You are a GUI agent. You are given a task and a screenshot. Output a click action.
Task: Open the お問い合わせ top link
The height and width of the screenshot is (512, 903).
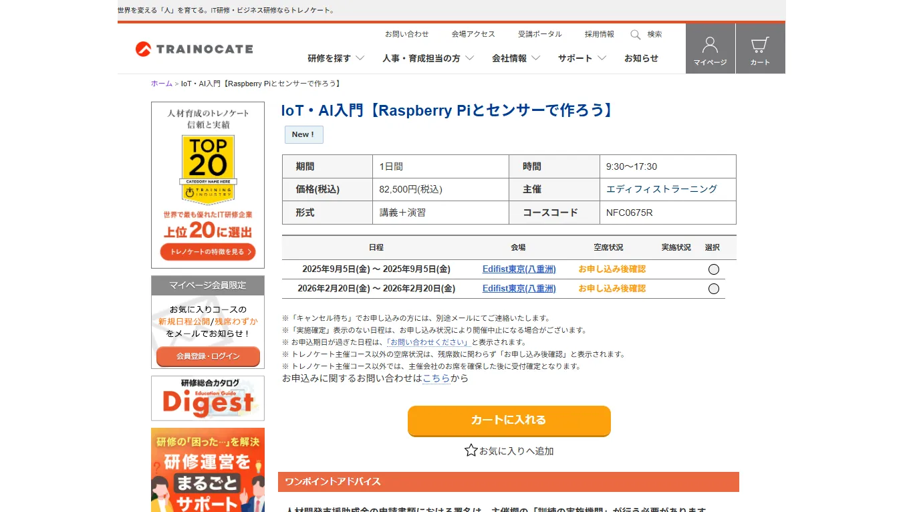click(406, 34)
